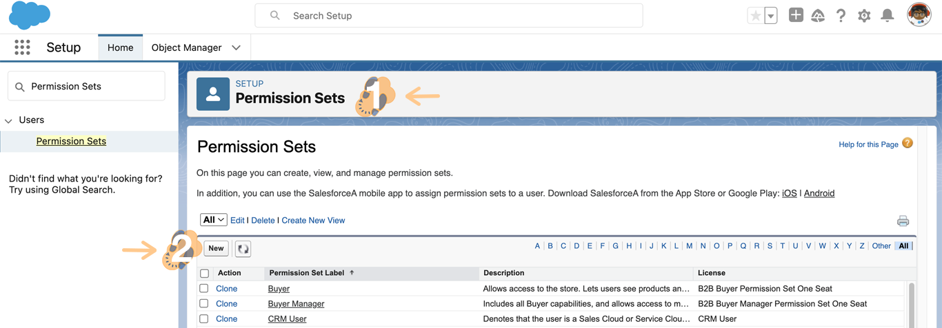This screenshot has width=942, height=328.
Task: Click the Favorites star icon
Action: pos(756,16)
